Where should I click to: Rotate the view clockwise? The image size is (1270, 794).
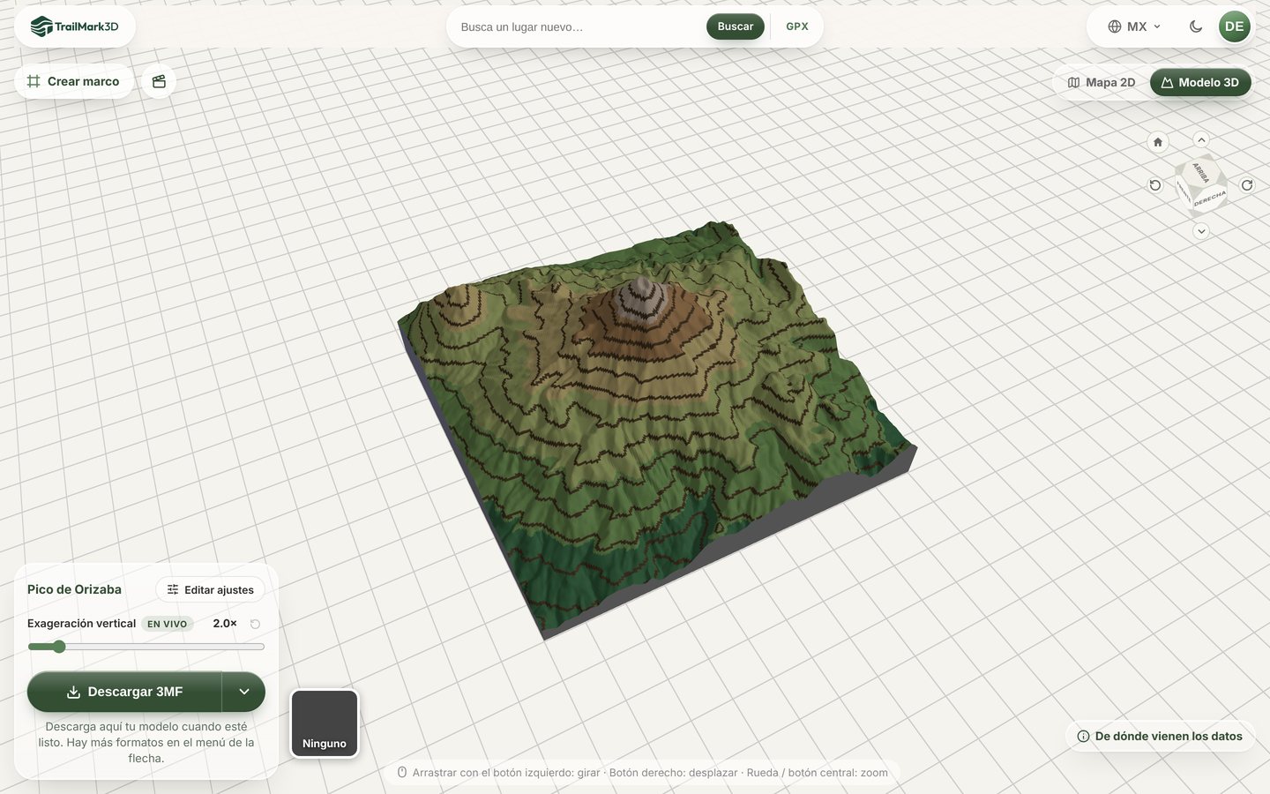coord(1247,185)
